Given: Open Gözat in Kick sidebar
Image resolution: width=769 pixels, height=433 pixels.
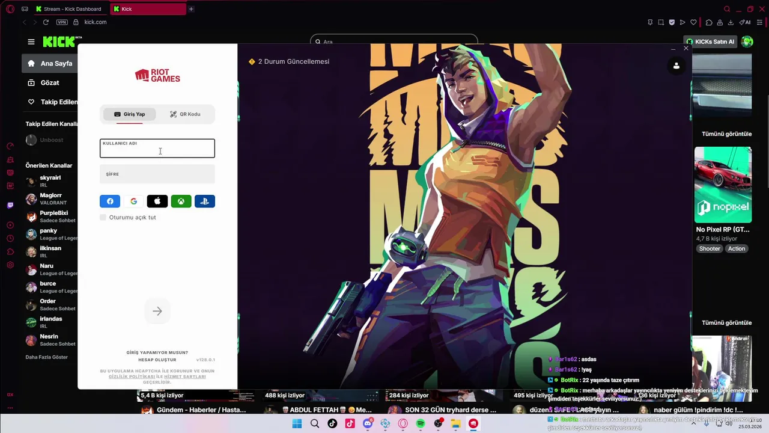Looking at the screenshot, I should [x=50, y=82].
